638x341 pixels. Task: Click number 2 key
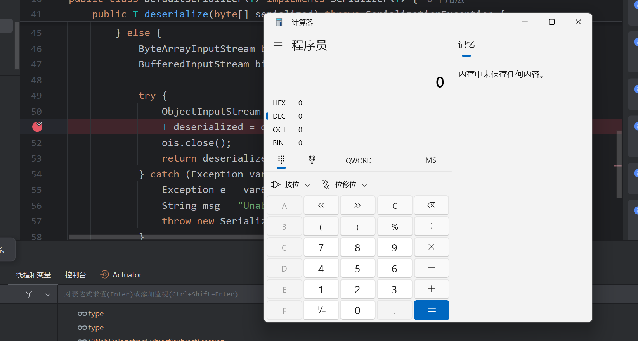coord(357,289)
